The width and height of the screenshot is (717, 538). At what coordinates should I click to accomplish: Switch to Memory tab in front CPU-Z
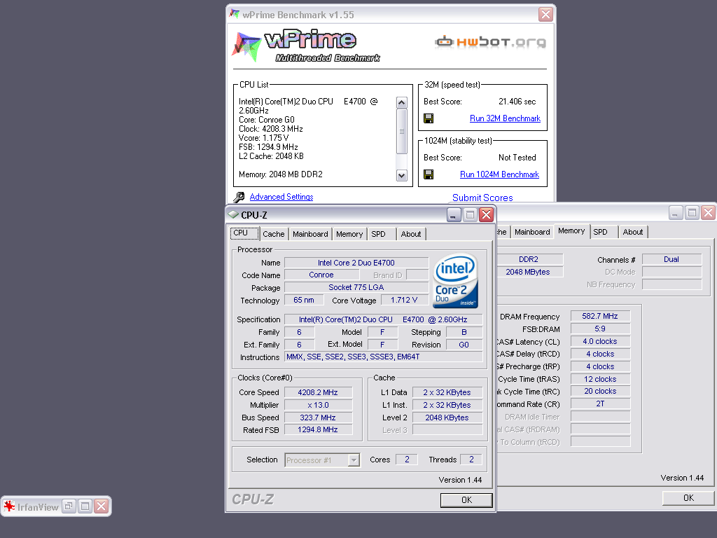click(x=349, y=234)
